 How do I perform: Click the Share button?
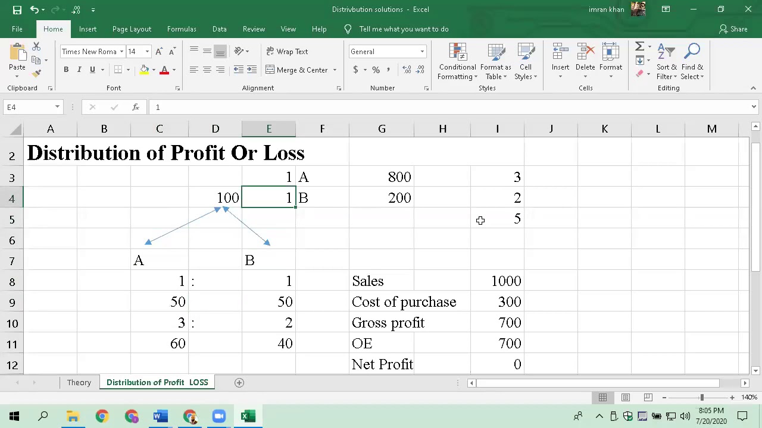pyautogui.click(x=733, y=29)
